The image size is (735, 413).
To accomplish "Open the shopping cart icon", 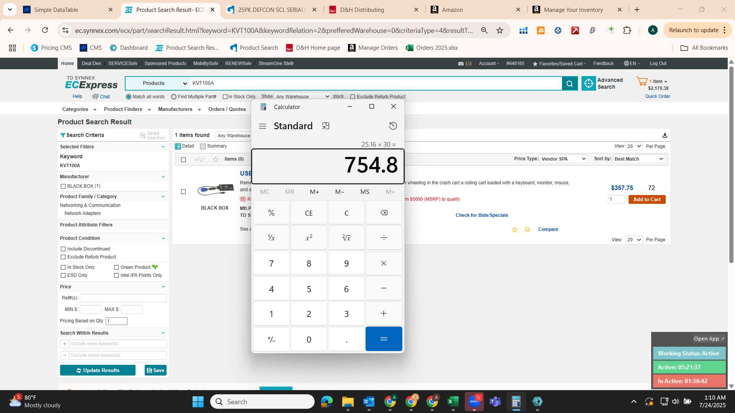I will tap(642, 81).
